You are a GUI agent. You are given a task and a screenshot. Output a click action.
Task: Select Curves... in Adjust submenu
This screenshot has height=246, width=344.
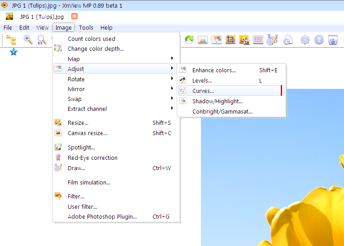pos(231,91)
